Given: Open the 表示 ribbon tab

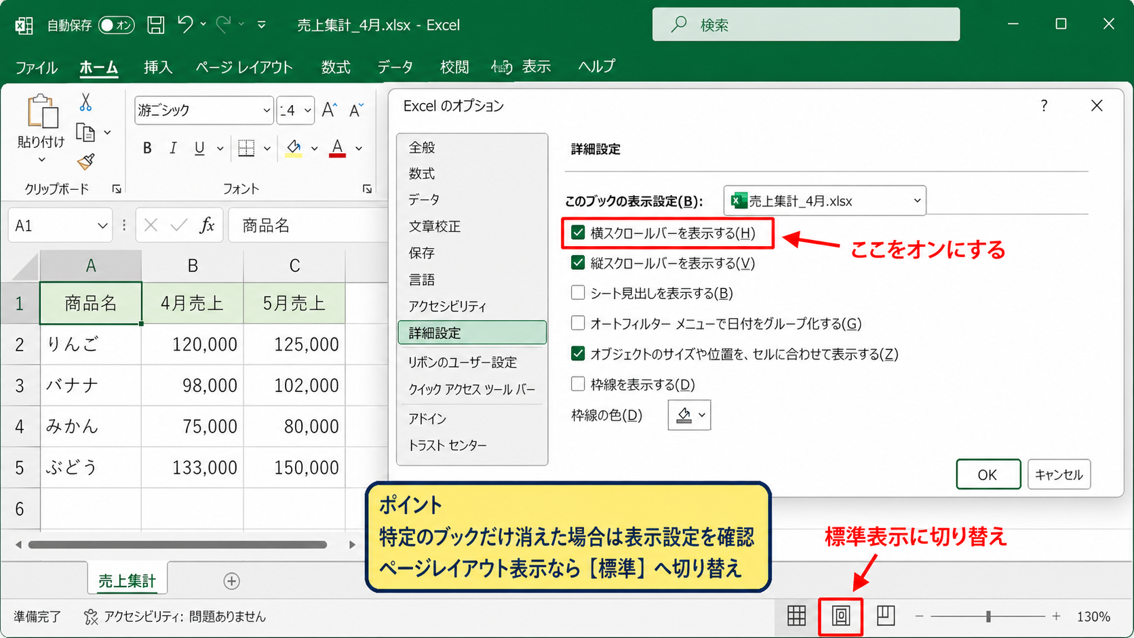Looking at the screenshot, I should (536, 66).
